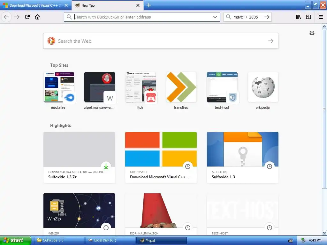The width and height of the screenshot is (327, 245).
Task: Open the hamburger application menu
Action: click(321, 17)
